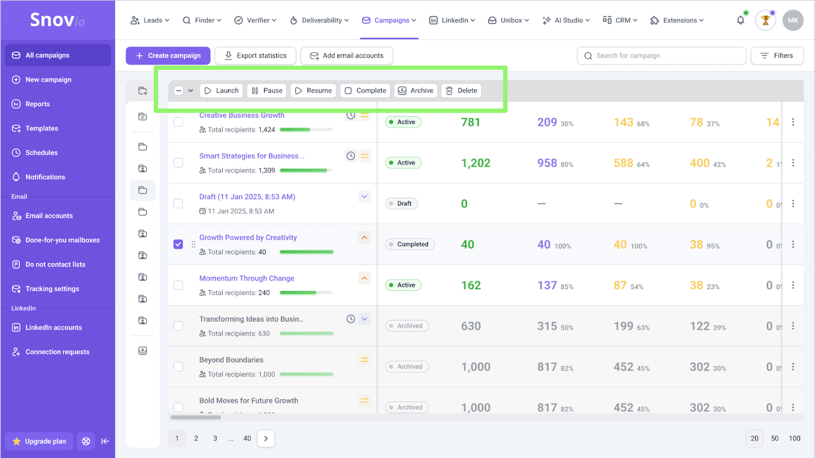Uncheck the Growth Powered by Creativity checkbox
815x458 pixels.
[x=178, y=245]
